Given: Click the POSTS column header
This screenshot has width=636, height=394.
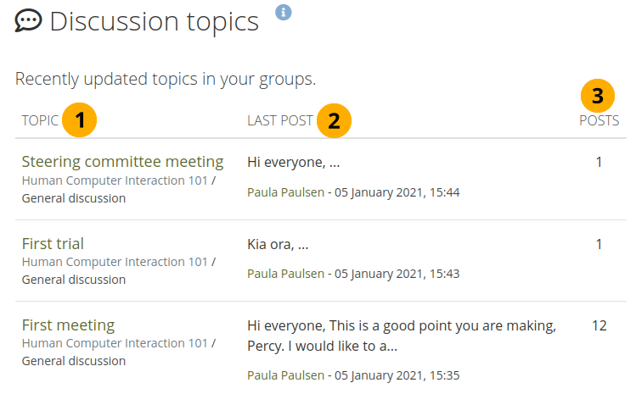Looking at the screenshot, I should tap(599, 121).
